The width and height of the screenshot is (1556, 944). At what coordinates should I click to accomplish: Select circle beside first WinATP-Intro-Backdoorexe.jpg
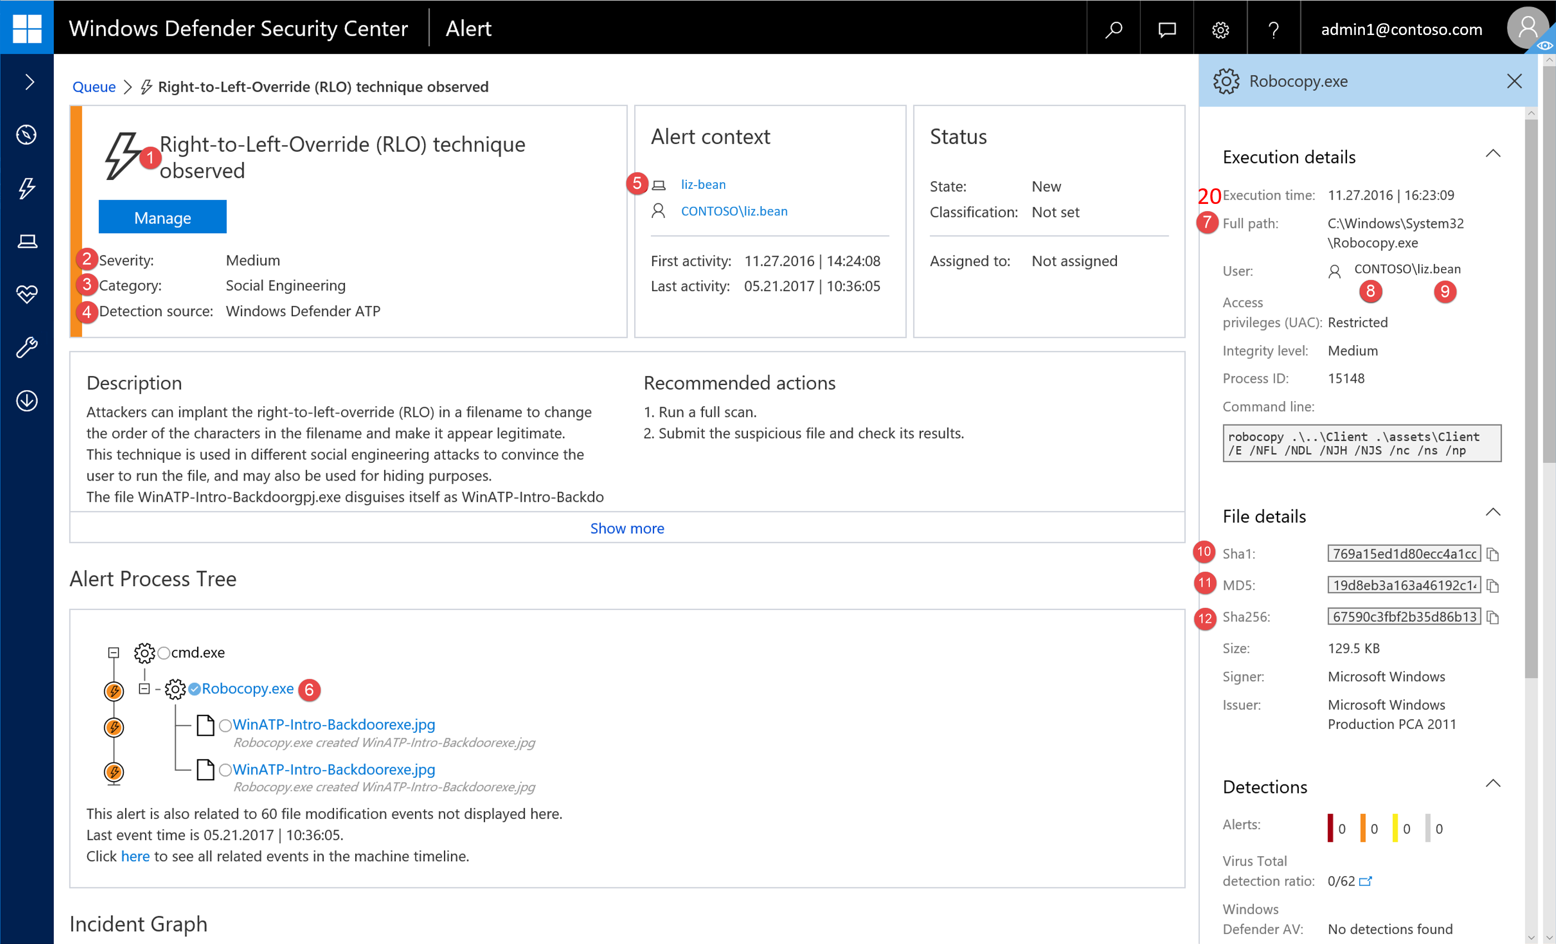pyautogui.click(x=225, y=726)
